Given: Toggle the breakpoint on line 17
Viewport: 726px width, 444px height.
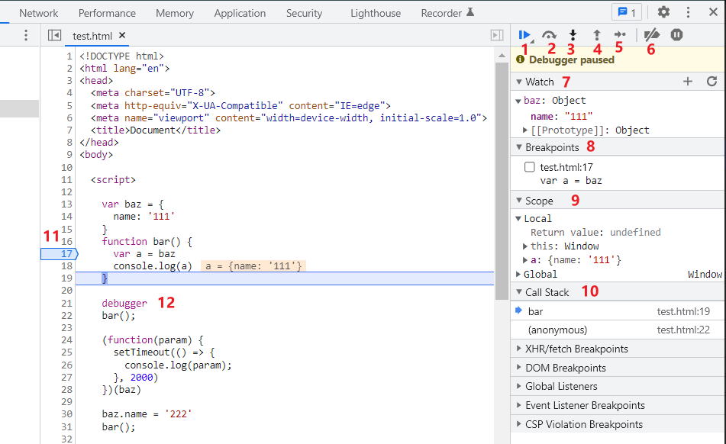Looking at the screenshot, I should (60, 253).
